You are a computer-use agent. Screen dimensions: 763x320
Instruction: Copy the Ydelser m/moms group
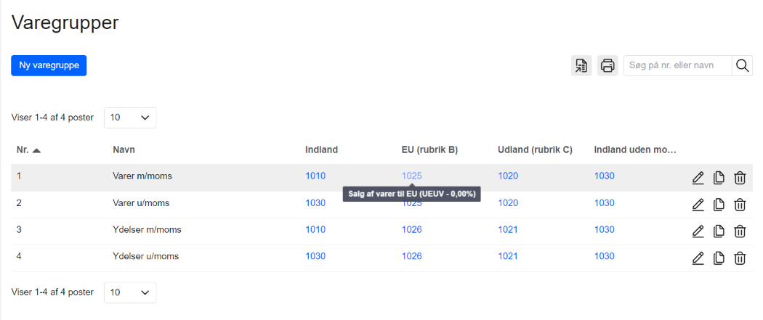pos(719,231)
